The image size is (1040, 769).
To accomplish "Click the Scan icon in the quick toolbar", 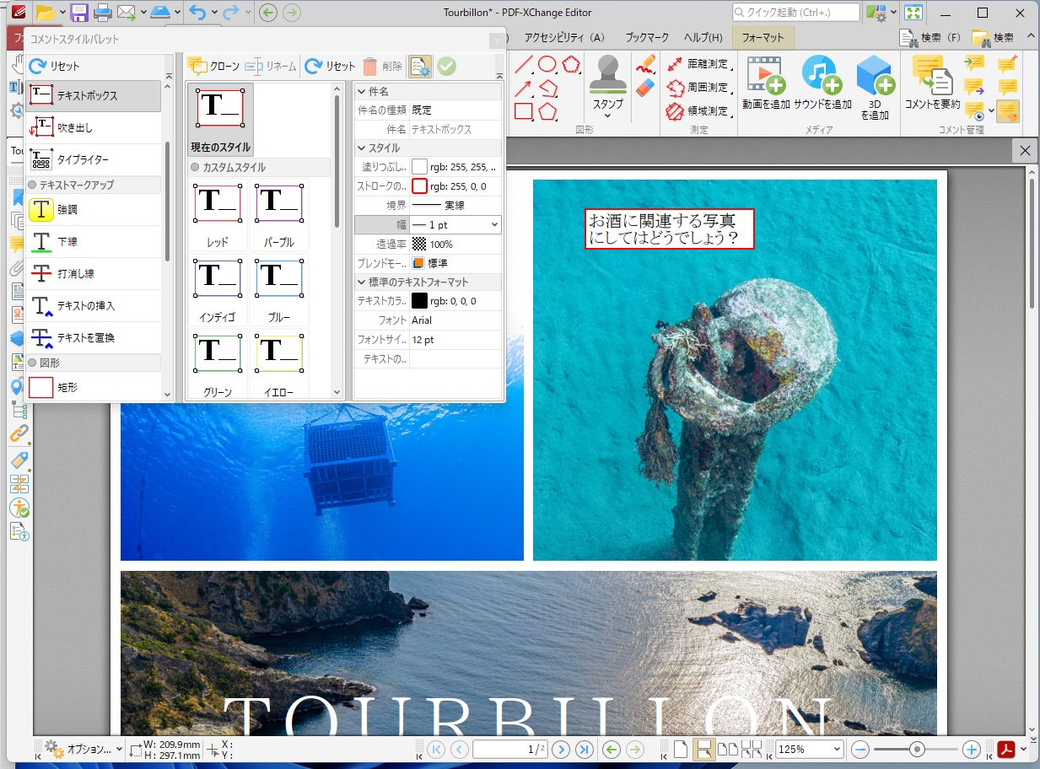I will pos(160,13).
